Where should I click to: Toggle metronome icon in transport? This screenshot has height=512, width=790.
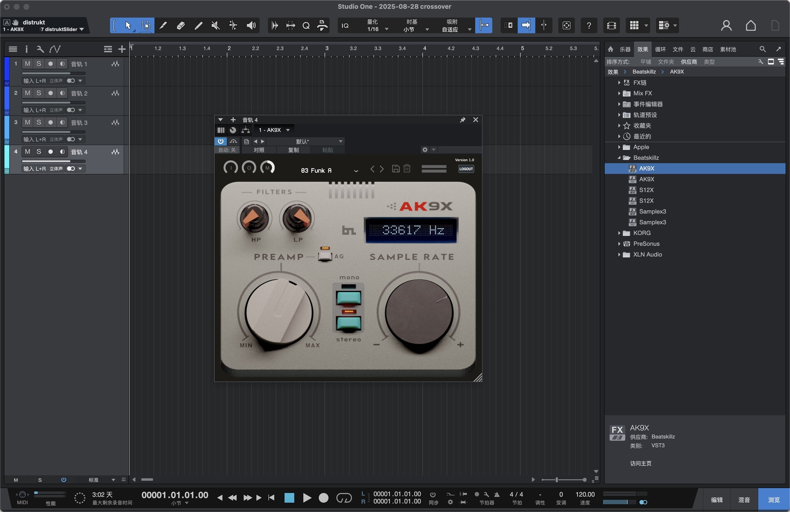(497, 494)
